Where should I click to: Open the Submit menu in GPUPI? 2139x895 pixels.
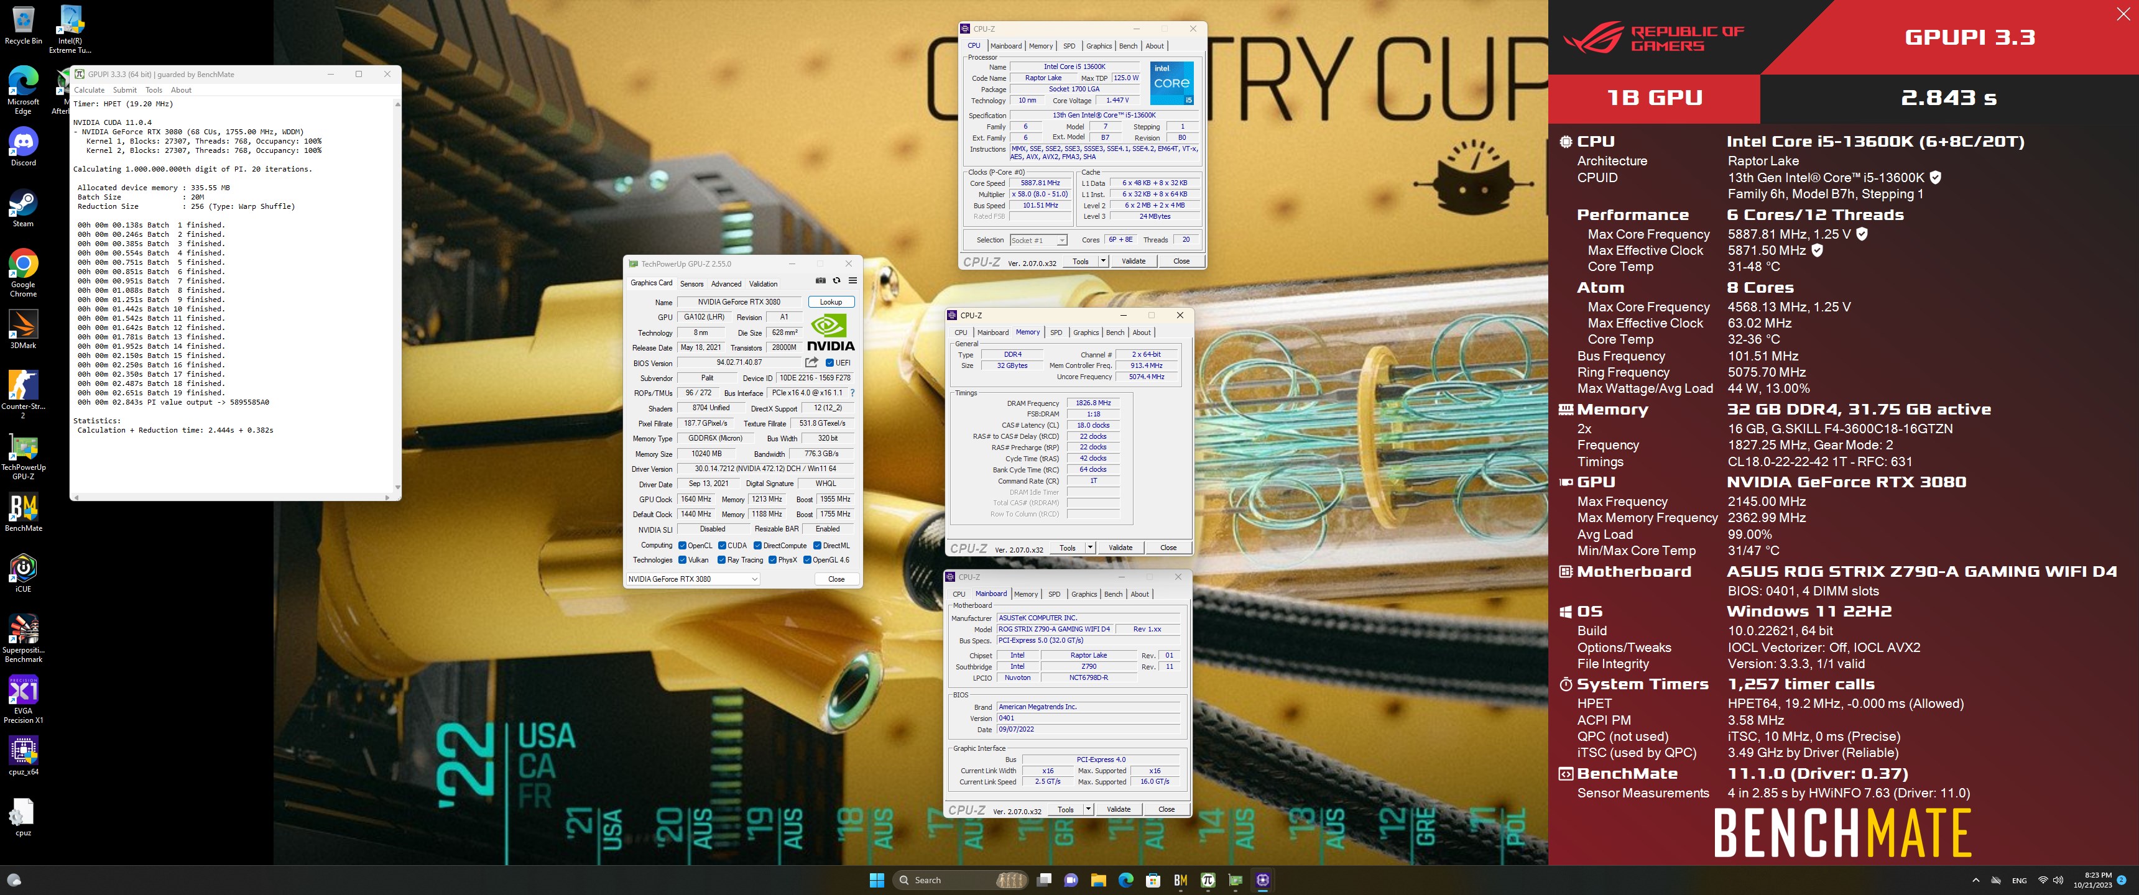click(x=124, y=89)
